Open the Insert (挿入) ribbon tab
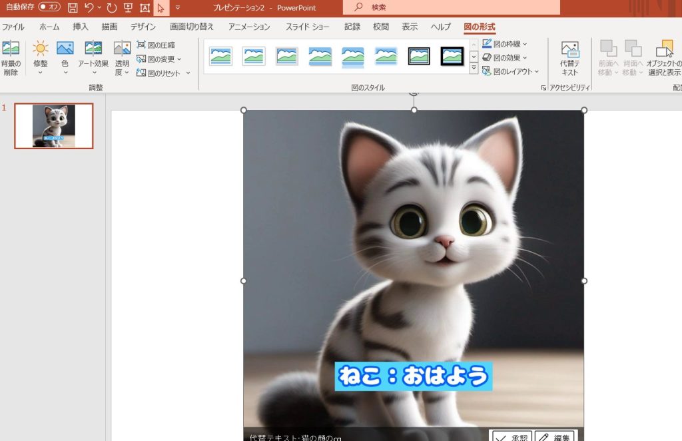Viewport: 682px width, 441px height. 81,27
